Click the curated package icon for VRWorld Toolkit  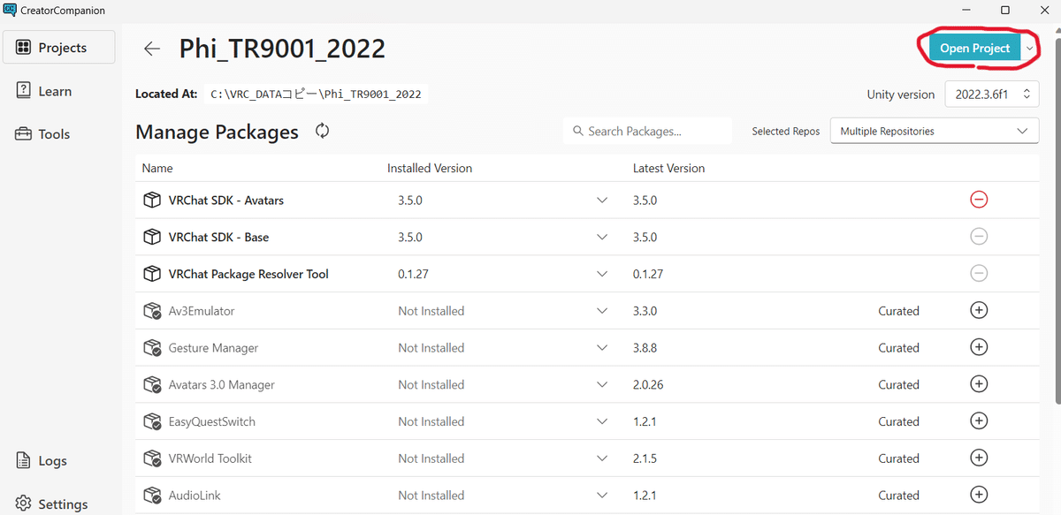click(151, 458)
